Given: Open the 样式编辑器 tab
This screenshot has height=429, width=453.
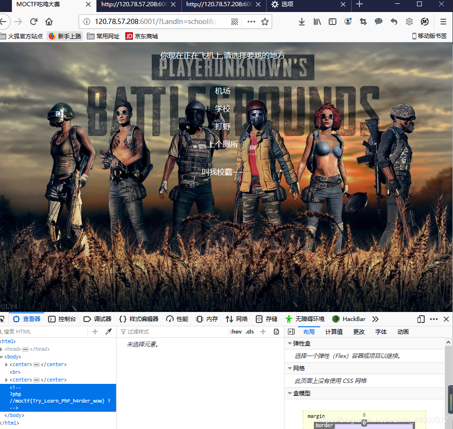Looking at the screenshot, I should tap(139, 319).
